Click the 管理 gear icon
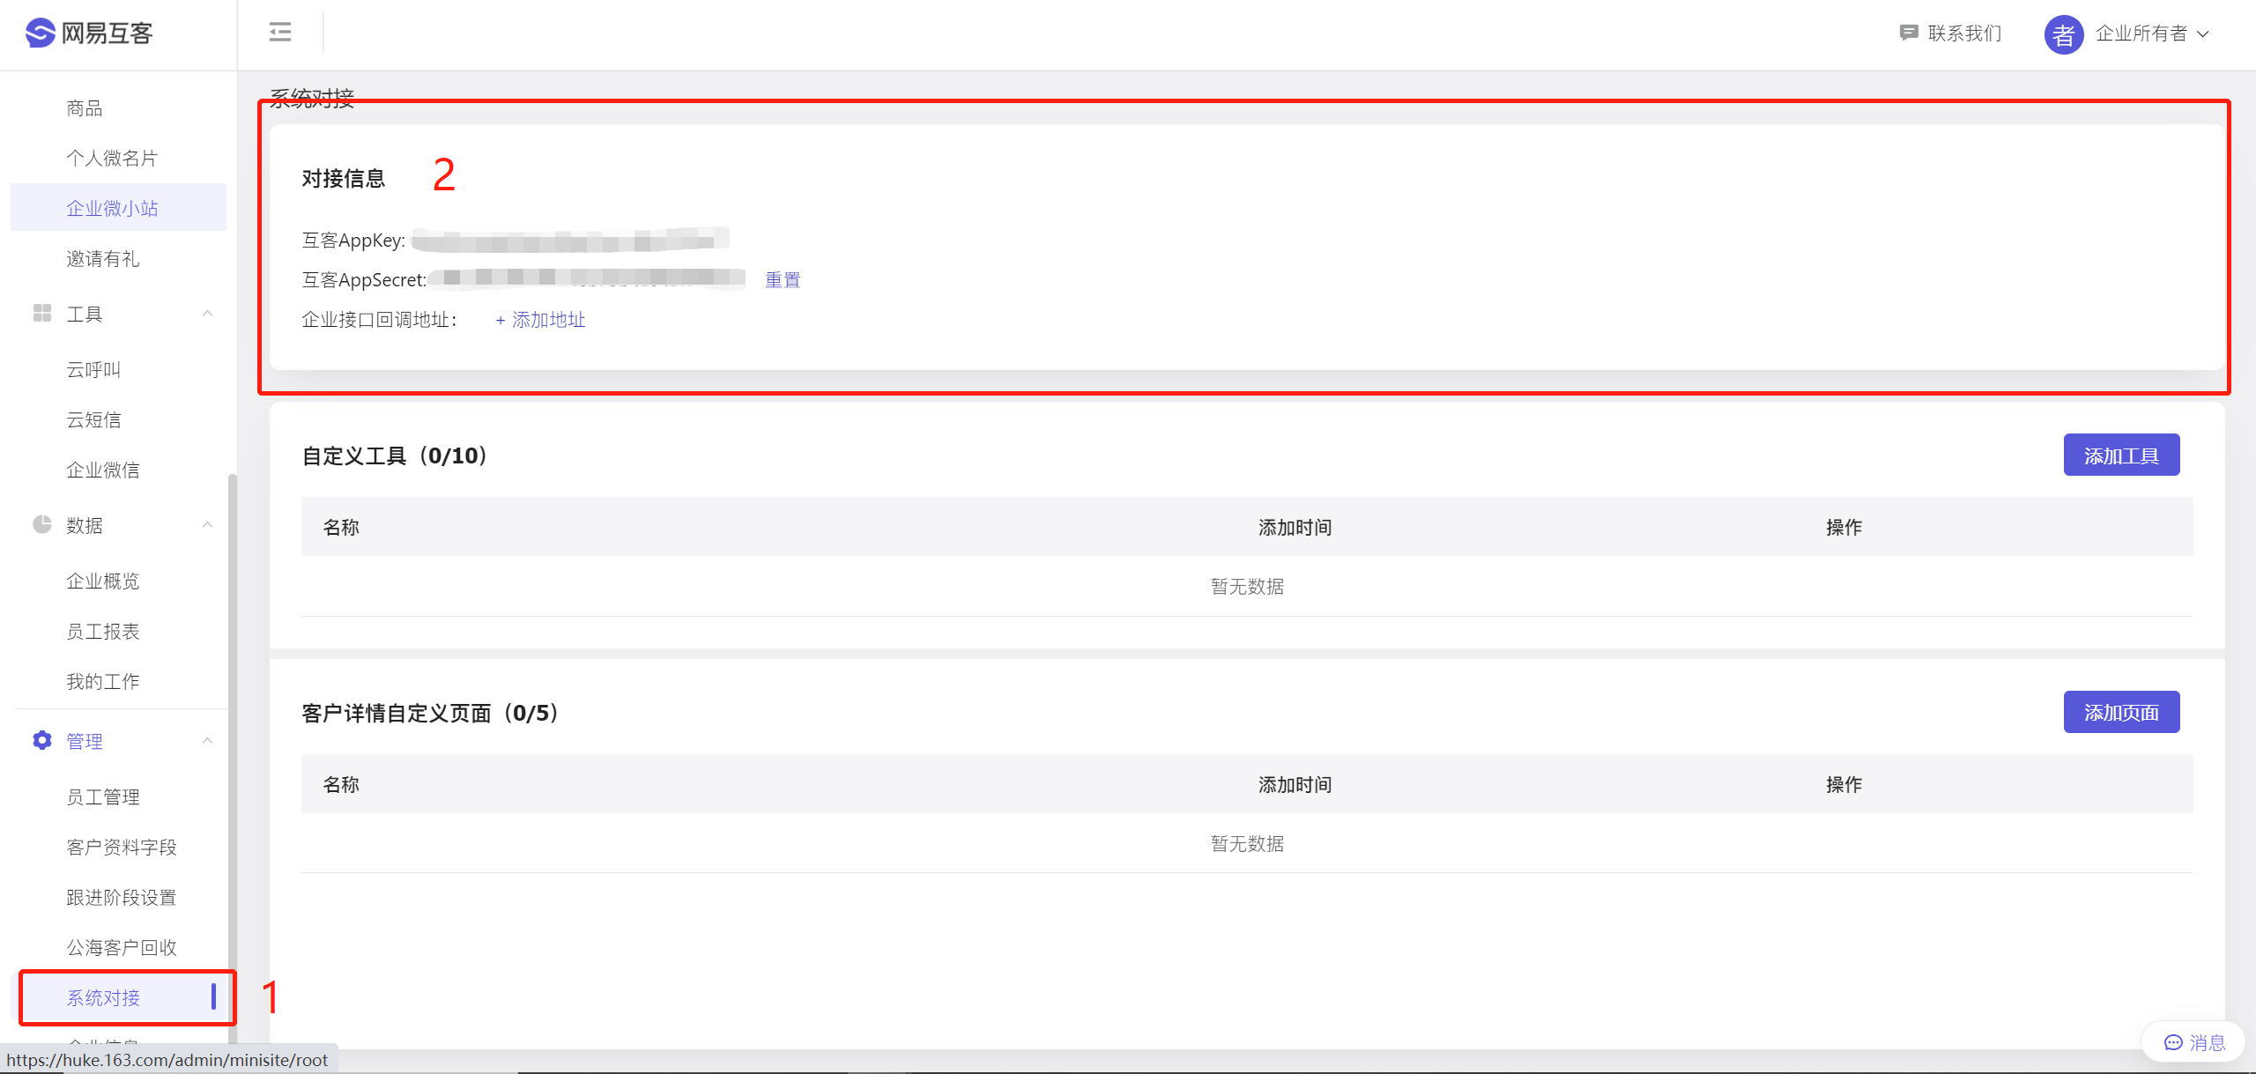 click(x=42, y=741)
